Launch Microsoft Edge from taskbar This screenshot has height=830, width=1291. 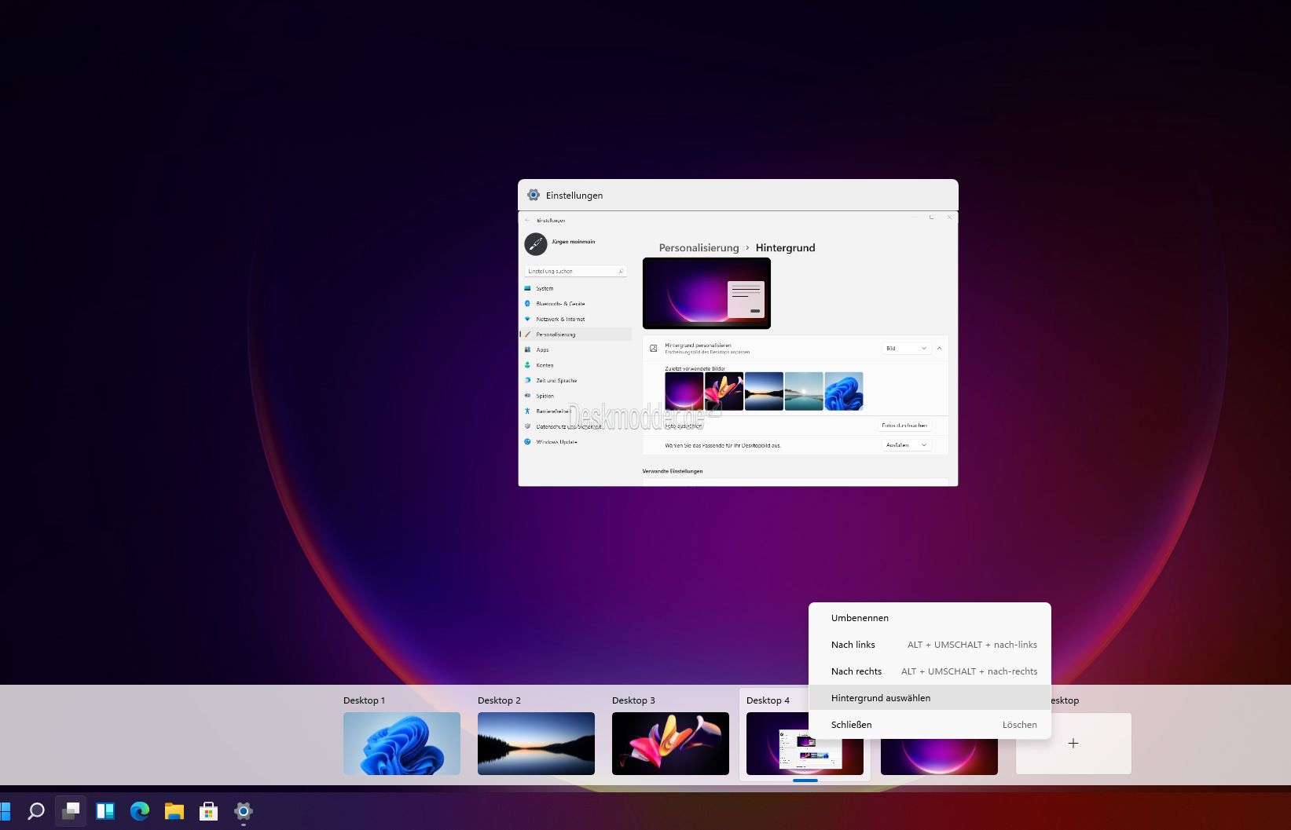tap(140, 811)
